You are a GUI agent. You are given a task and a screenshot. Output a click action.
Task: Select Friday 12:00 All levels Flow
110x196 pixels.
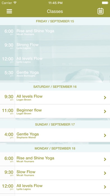tap(55, 60)
